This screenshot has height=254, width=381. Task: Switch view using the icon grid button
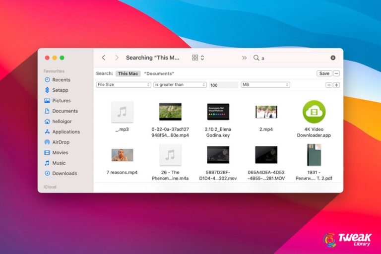pos(195,58)
